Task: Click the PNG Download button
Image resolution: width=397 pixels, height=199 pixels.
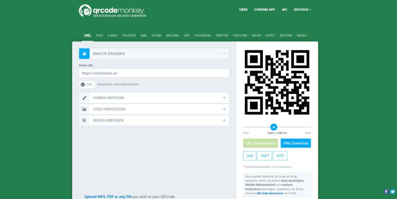Action: 296,143
